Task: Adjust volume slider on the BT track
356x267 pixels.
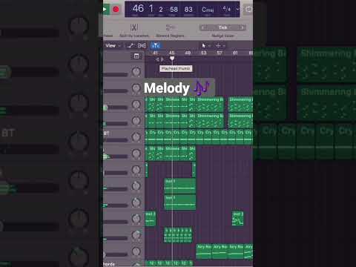Action: [x=116, y=140]
